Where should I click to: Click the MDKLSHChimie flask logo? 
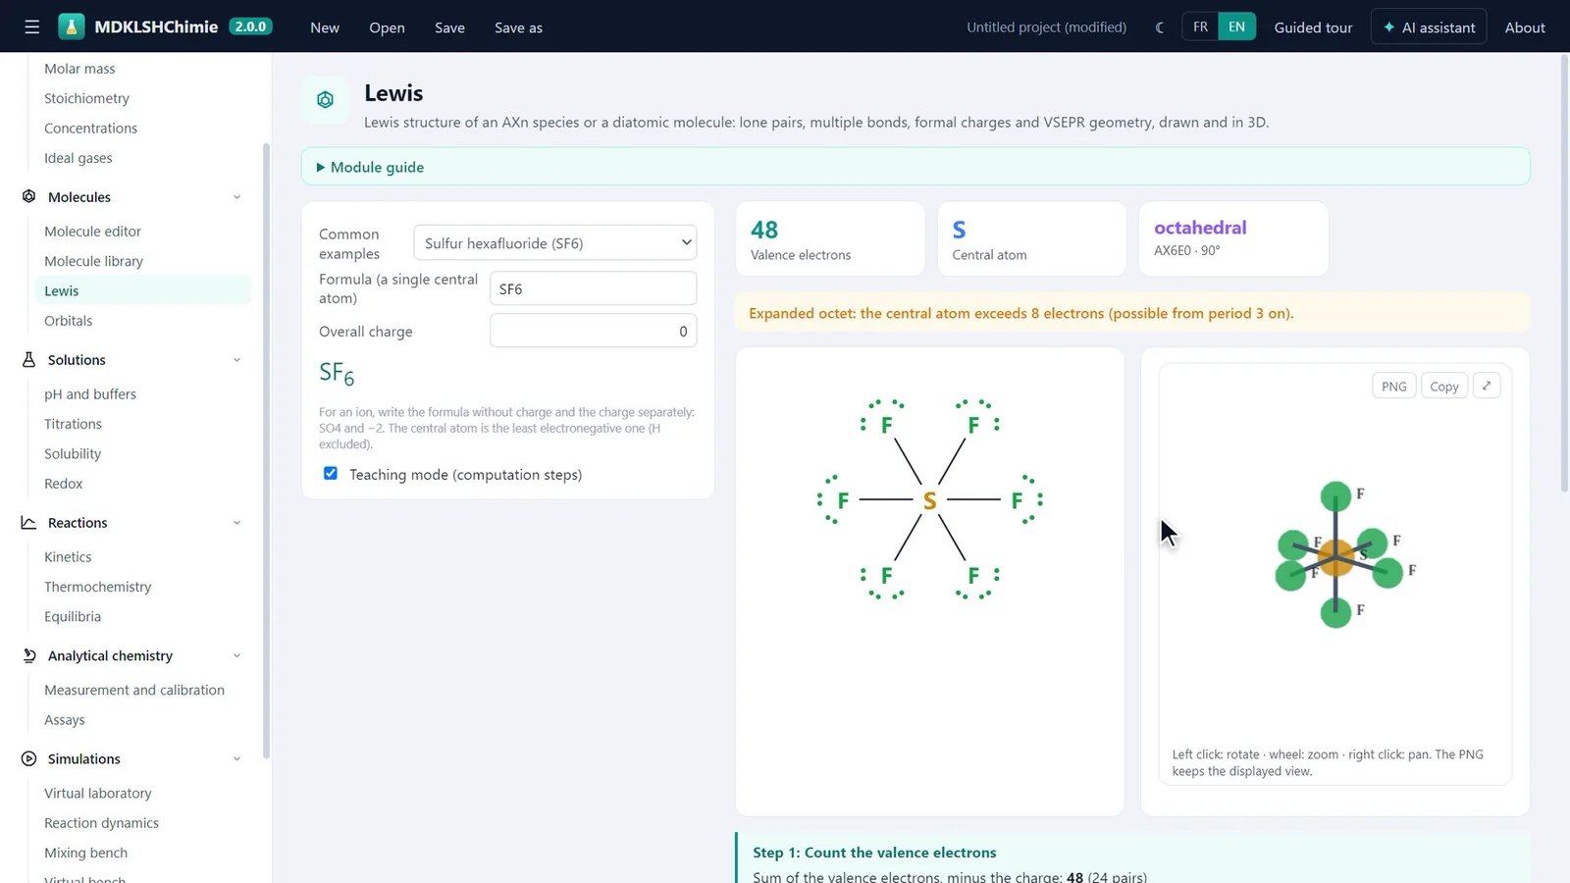(x=71, y=27)
